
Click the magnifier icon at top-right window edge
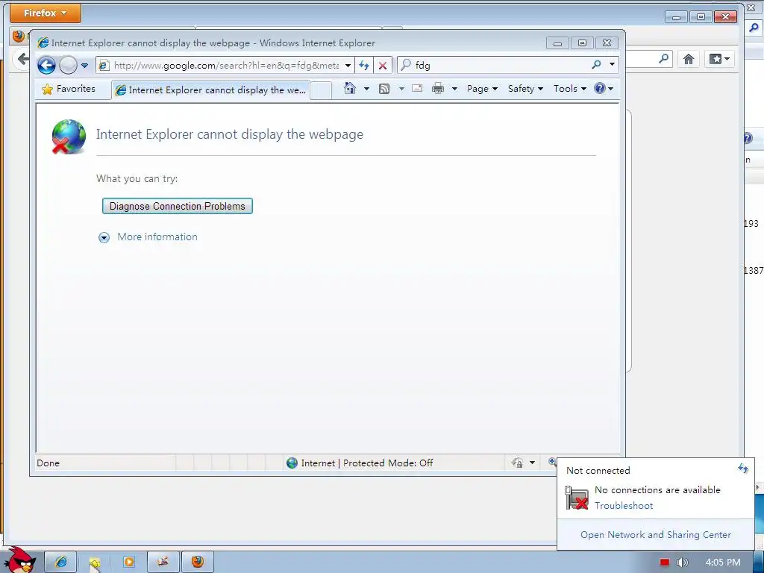[x=754, y=28]
